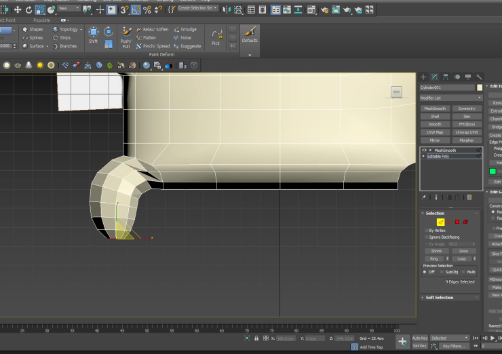Open the Populate ribbon tab
The height and width of the screenshot is (354, 502).
coord(41,20)
